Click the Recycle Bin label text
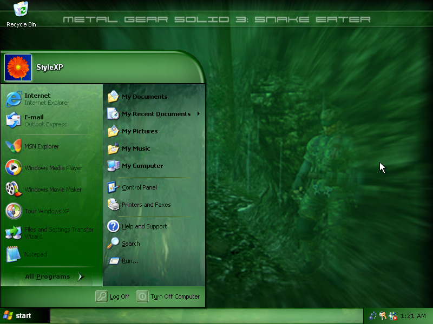 coord(21,24)
